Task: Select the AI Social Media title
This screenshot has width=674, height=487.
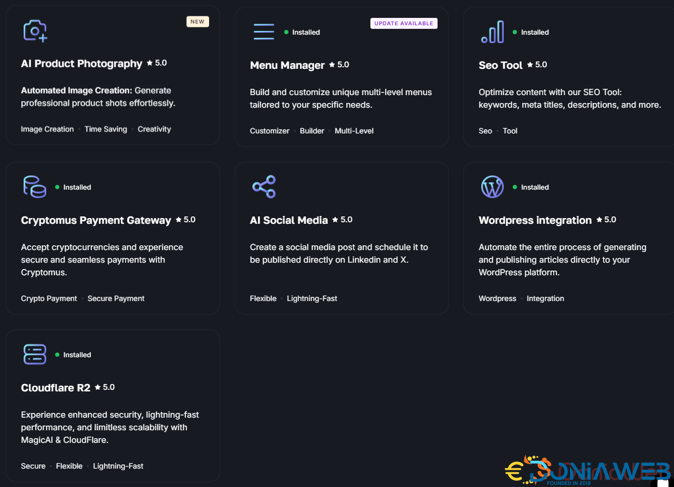Action: click(288, 220)
